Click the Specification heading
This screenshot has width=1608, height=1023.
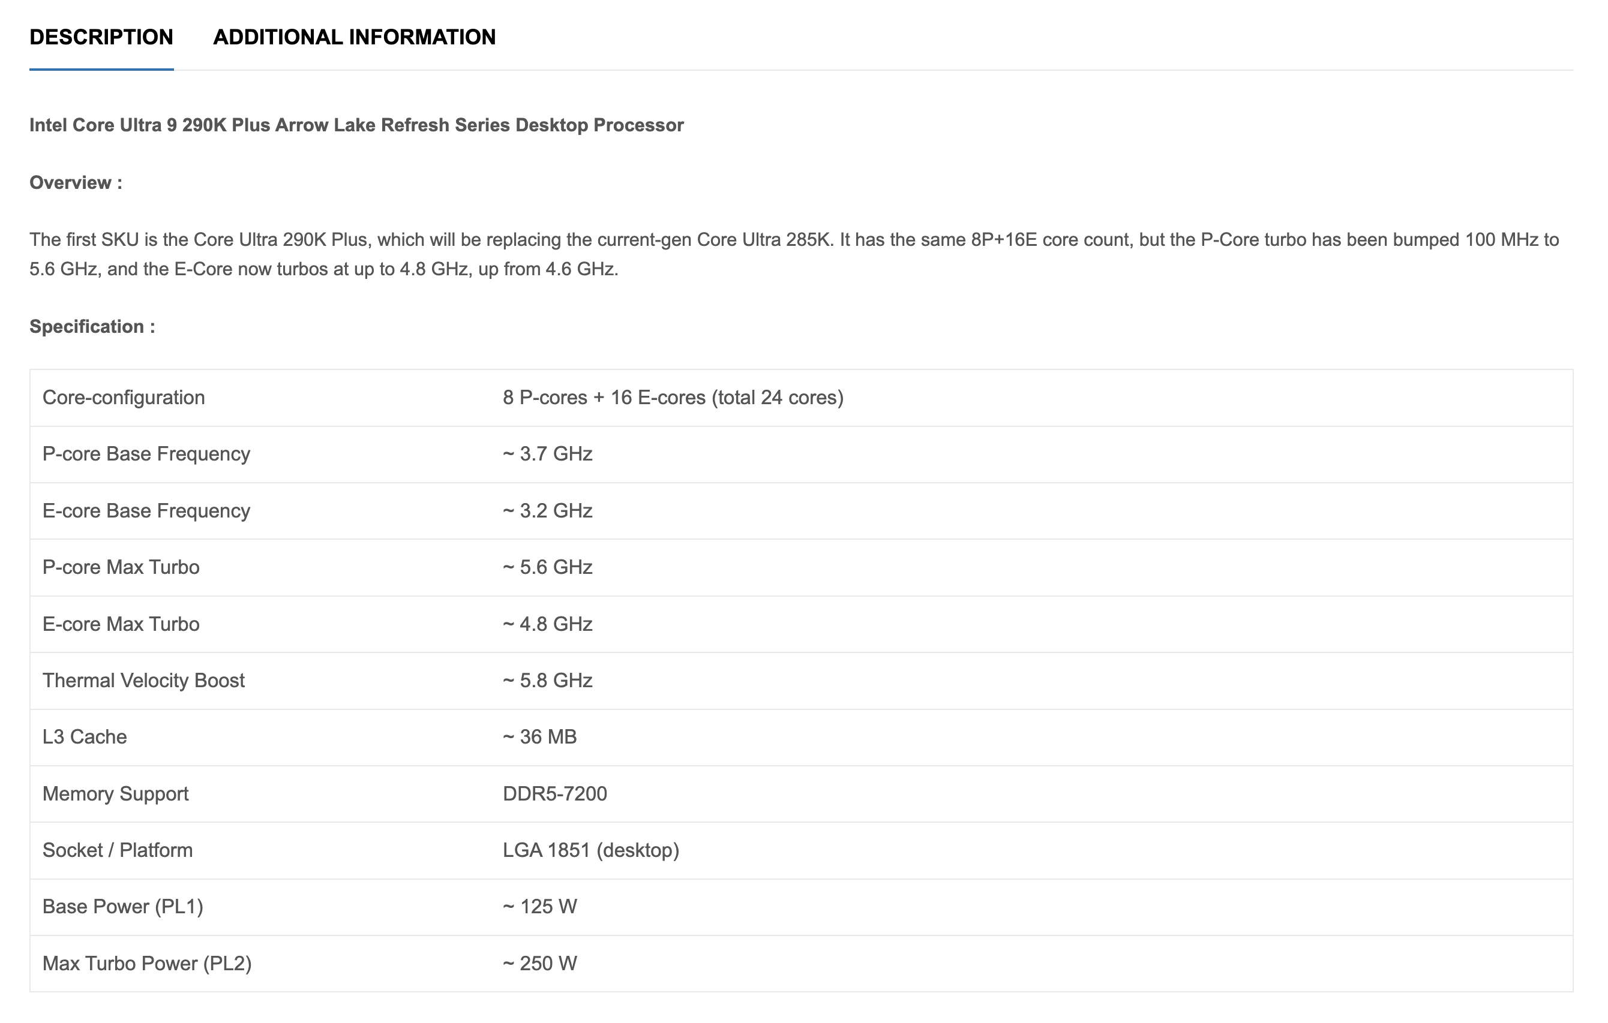click(92, 326)
